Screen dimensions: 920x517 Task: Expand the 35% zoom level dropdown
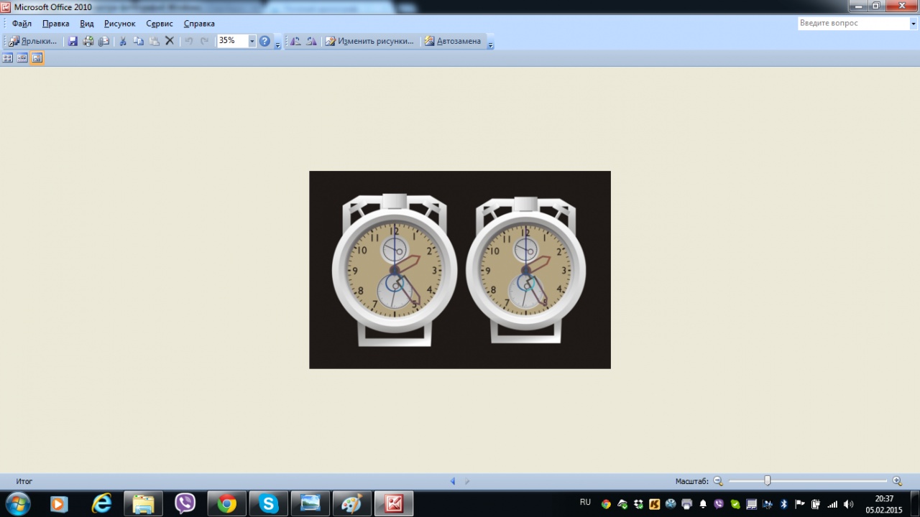point(252,42)
